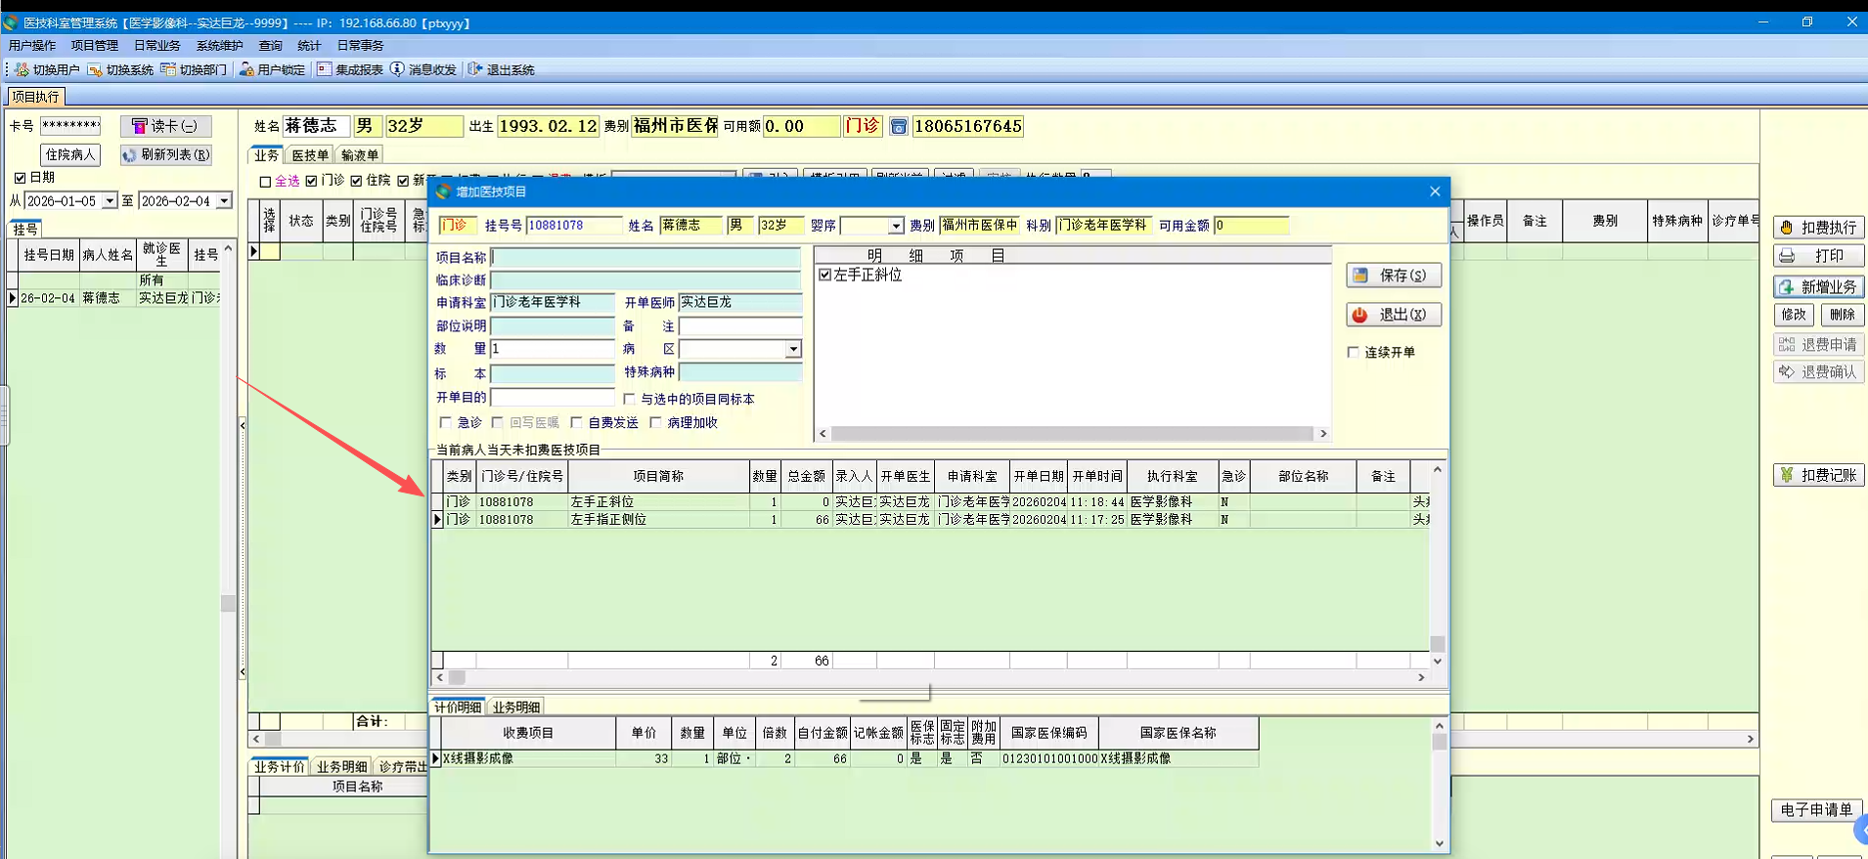The height and width of the screenshot is (859, 1868).
Task: Check the 急诊 emergency checkbox in the dialog
Action: click(445, 422)
